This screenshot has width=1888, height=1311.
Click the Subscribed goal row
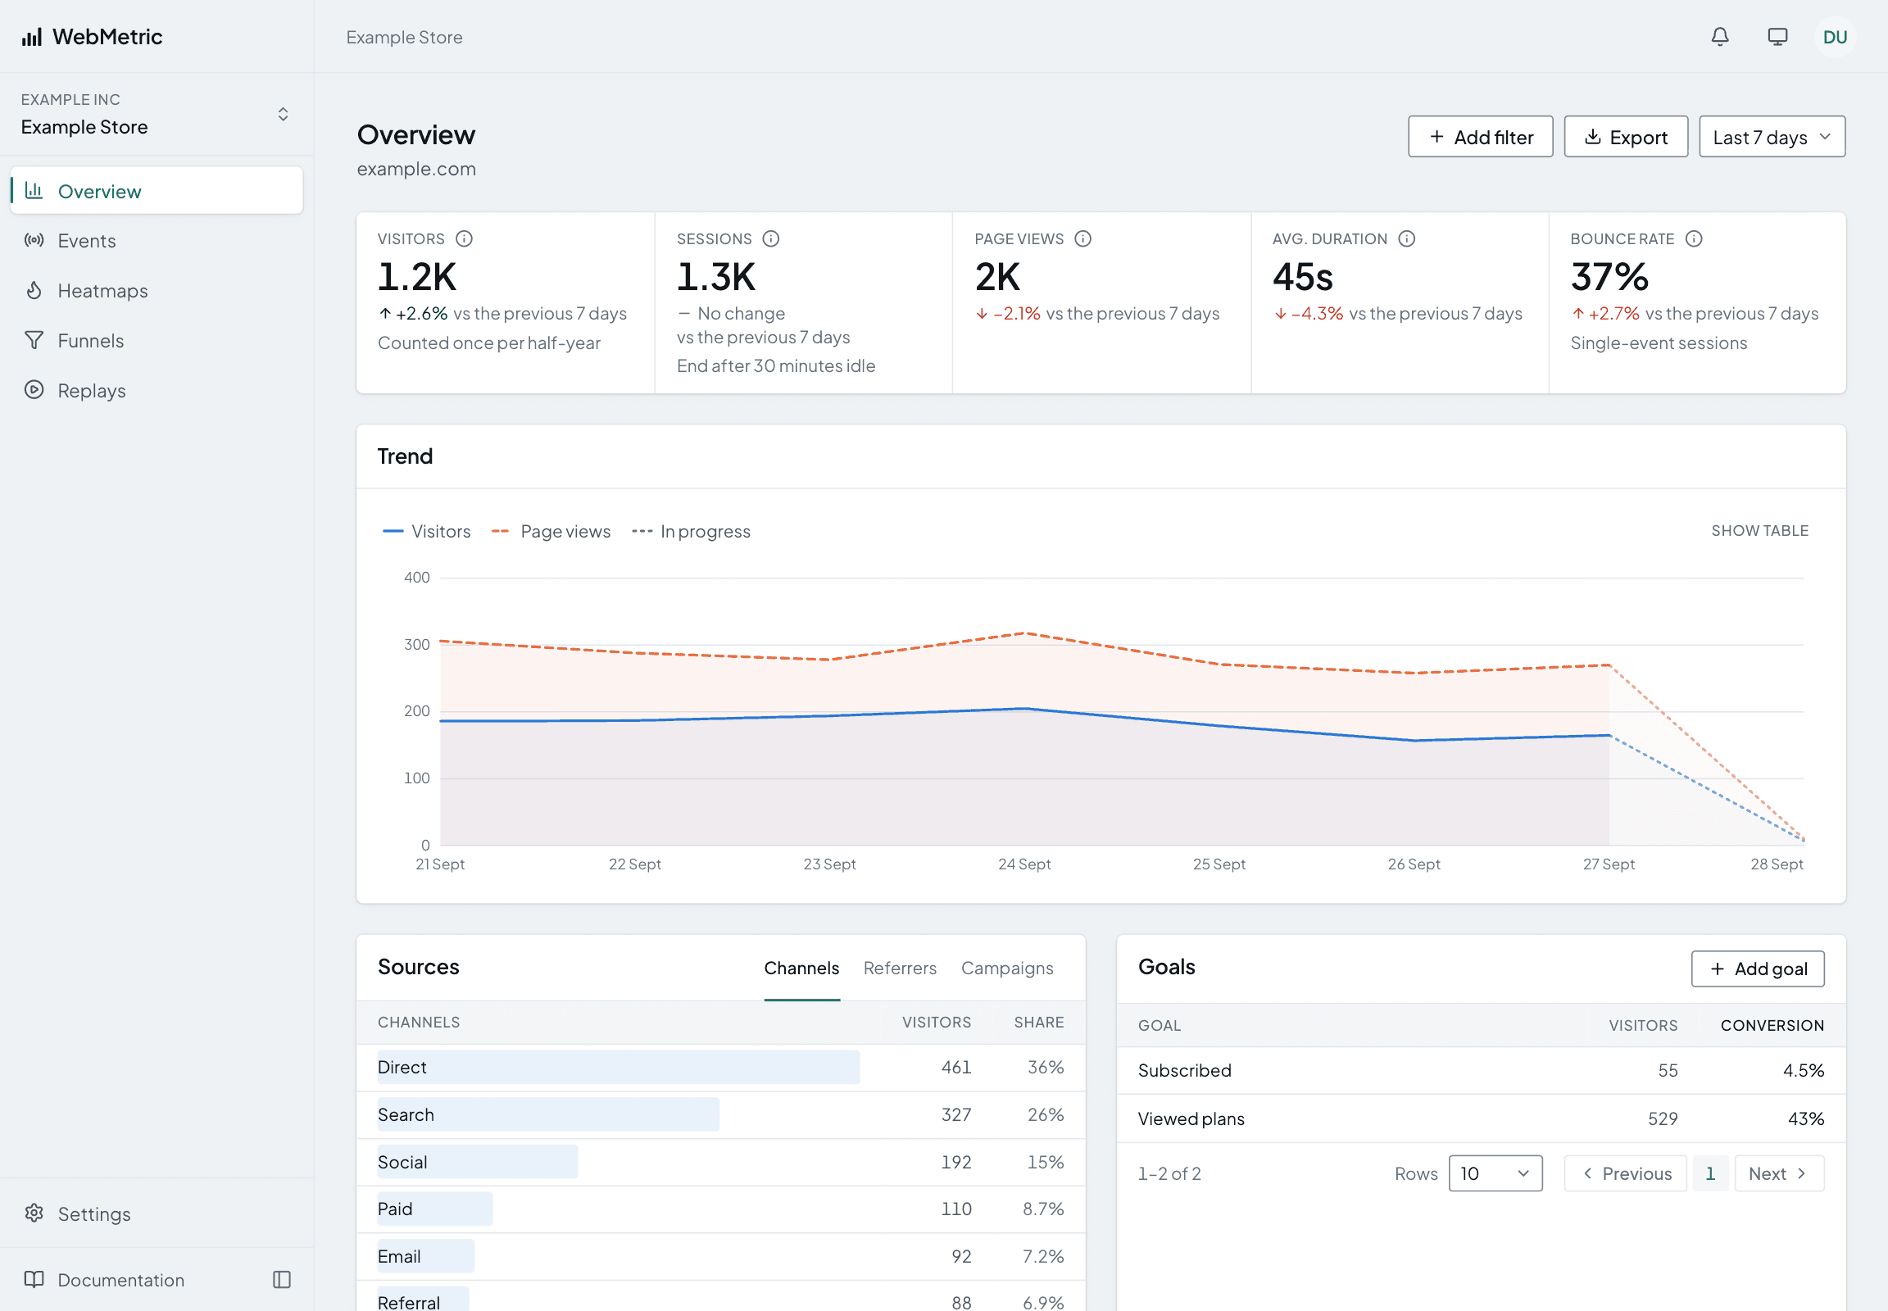[1481, 1070]
